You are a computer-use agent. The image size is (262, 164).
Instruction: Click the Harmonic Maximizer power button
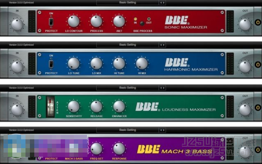pyautogui.click(x=258, y=64)
